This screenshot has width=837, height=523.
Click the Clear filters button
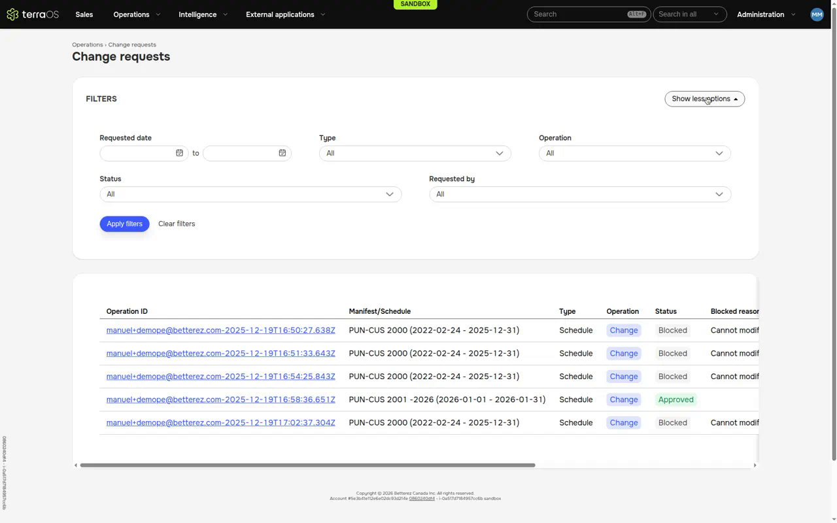177,224
